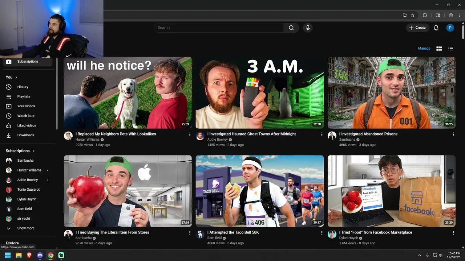Go to Sambucha channel in subscriptions list
The width and height of the screenshot is (465, 261).
(x=28, y=161)
